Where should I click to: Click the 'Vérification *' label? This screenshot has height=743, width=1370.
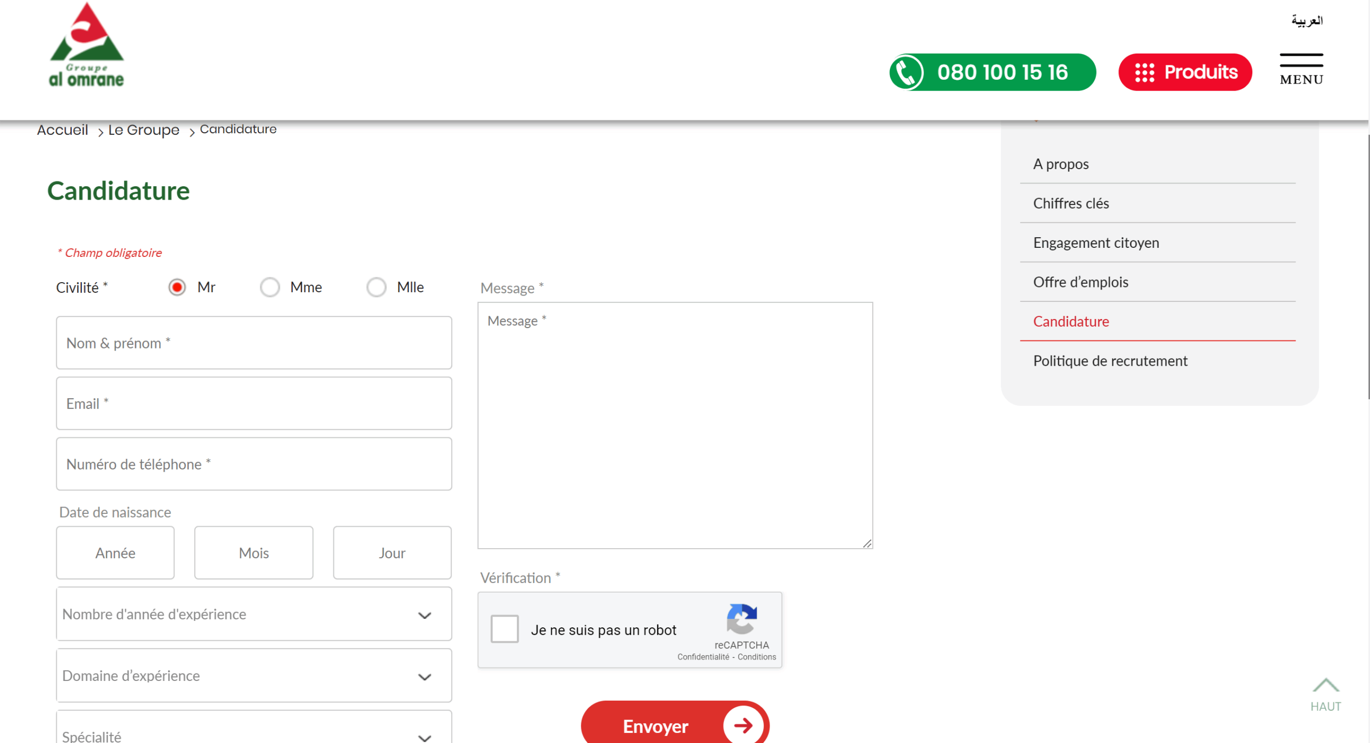520,578
